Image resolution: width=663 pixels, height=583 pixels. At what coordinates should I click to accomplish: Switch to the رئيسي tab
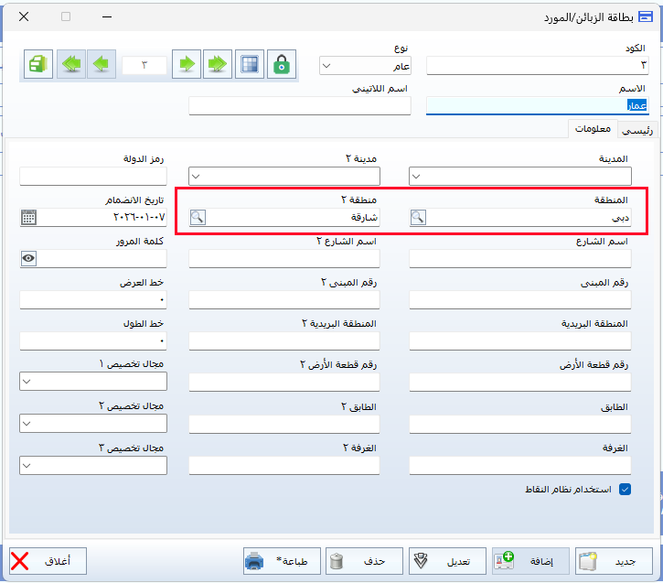[636, 130]
